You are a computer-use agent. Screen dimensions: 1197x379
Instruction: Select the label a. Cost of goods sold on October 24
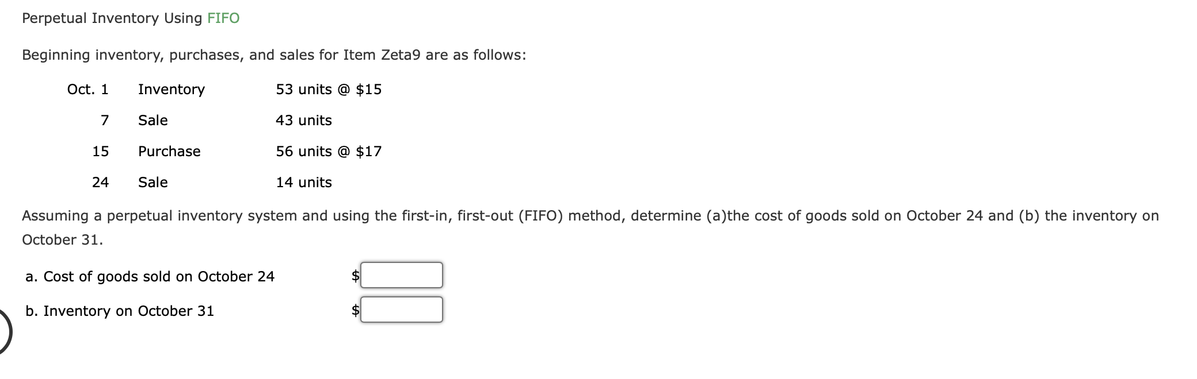tap(151, 276)
